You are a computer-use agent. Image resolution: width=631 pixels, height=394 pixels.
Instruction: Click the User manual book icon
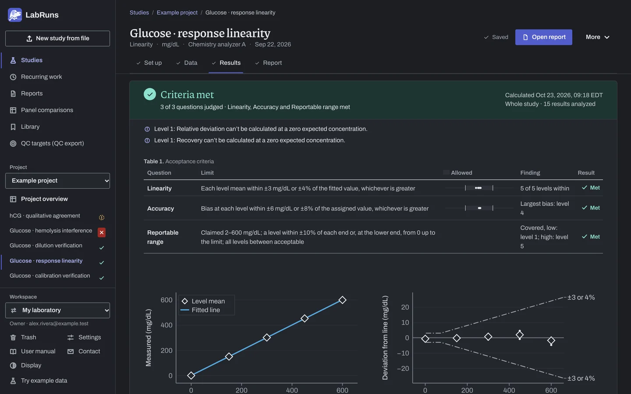point(13,352)
